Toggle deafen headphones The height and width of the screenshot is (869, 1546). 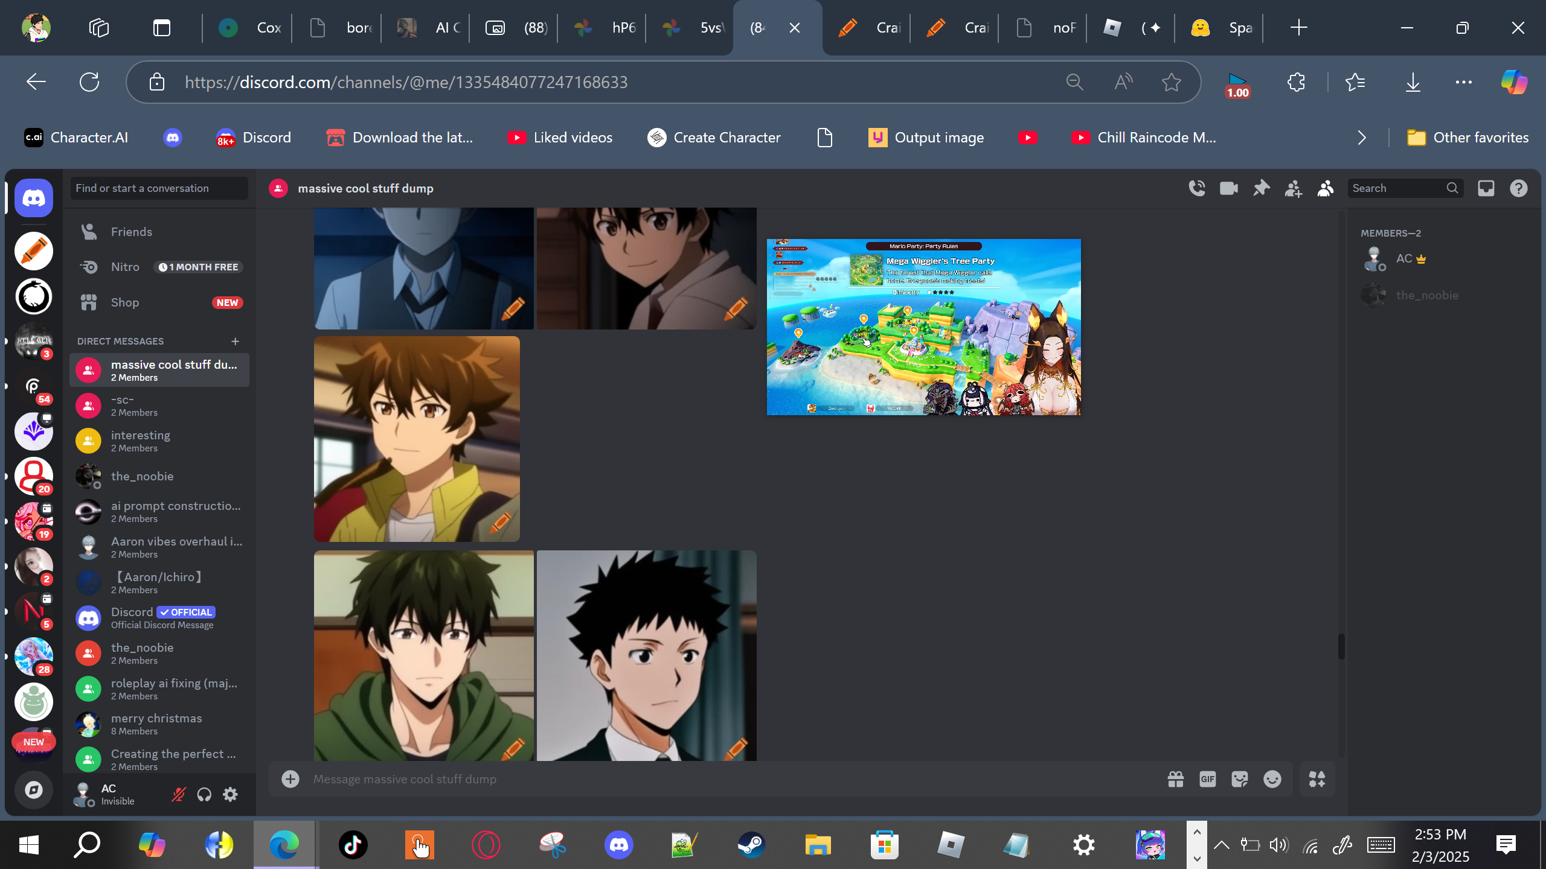(x=204, y=794)
